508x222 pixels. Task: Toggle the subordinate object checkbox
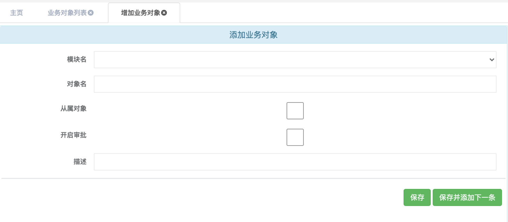tap(295, 110)
